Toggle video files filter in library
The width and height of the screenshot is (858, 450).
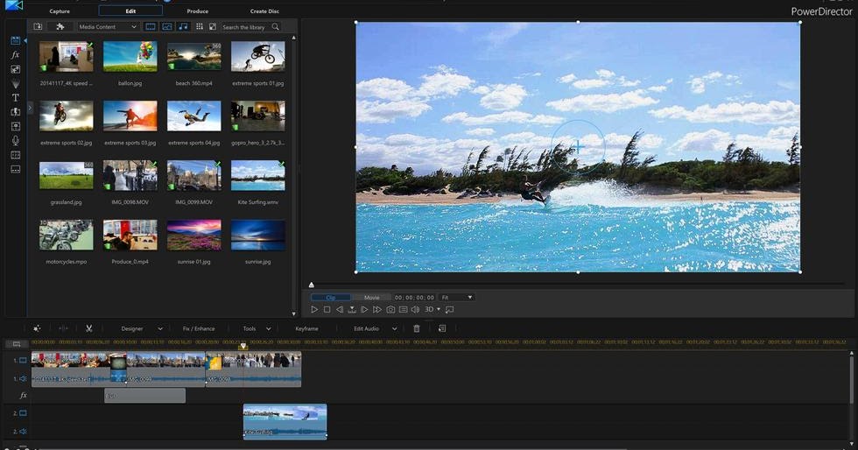151,26
